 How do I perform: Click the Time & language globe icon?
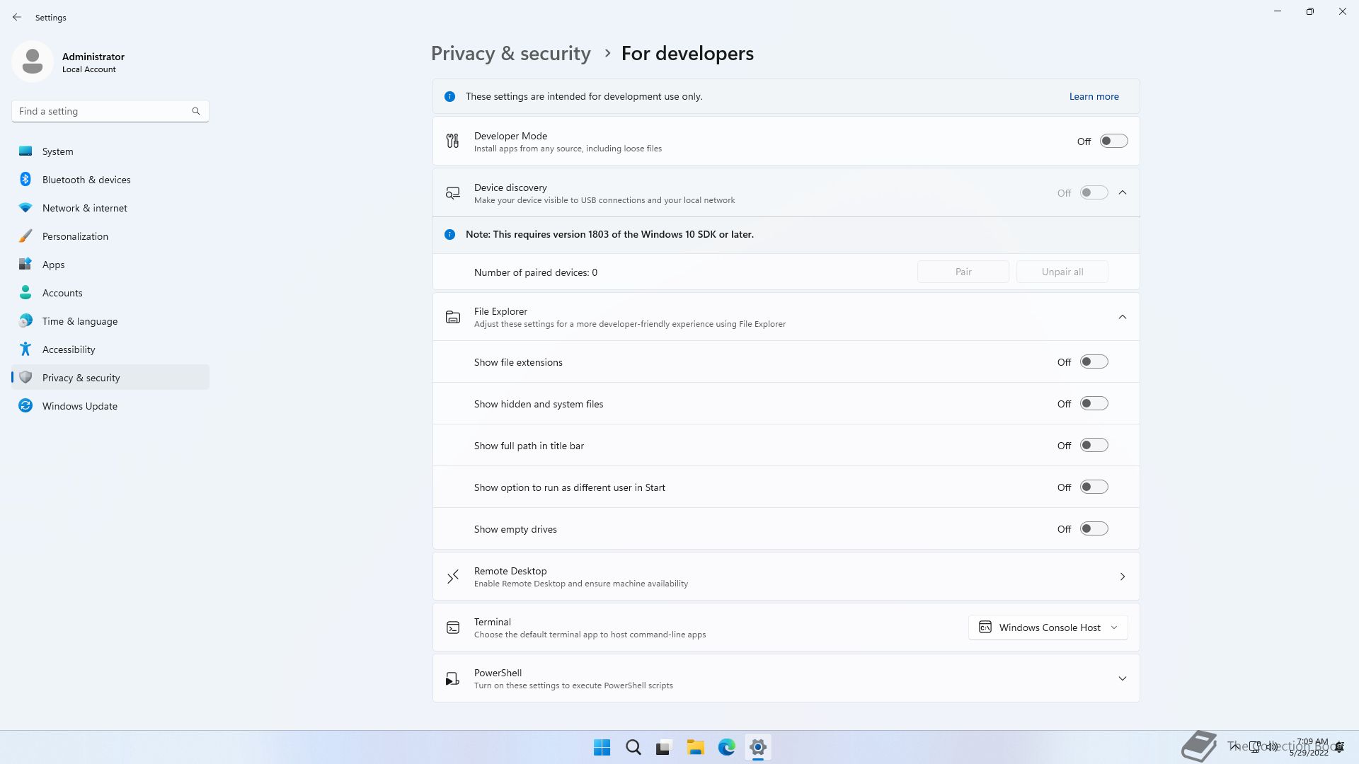25,321
